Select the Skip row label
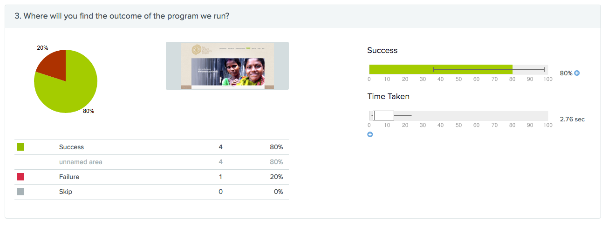The height and width of the screenshot is (226, 608). pos(66,192)
